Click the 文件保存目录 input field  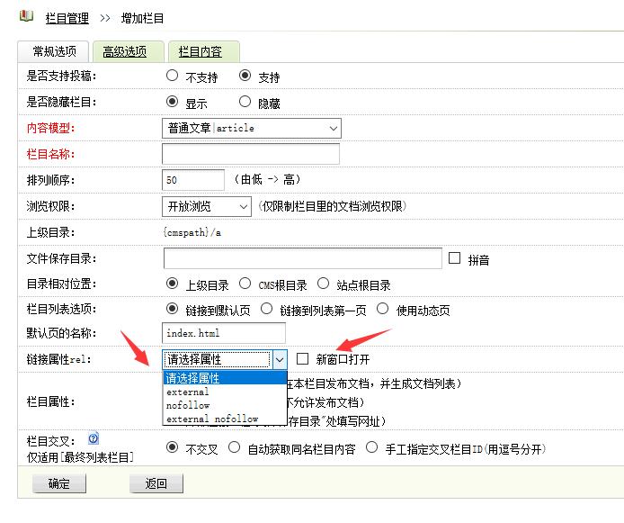coord(303,258)
